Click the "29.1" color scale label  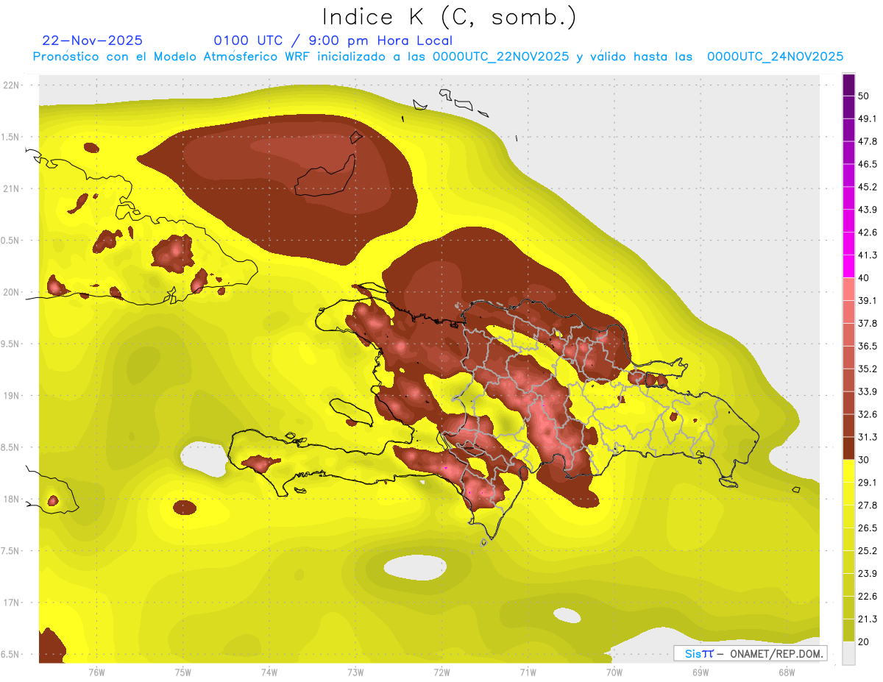coord(868,483)
